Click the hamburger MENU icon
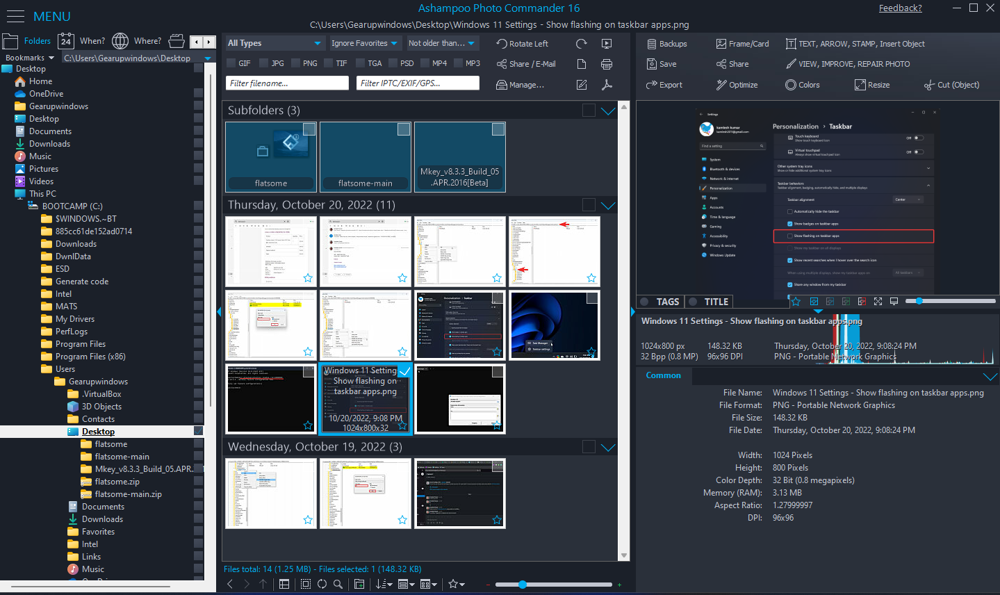This screenshot has width=1000, height=595. (15, 16)
